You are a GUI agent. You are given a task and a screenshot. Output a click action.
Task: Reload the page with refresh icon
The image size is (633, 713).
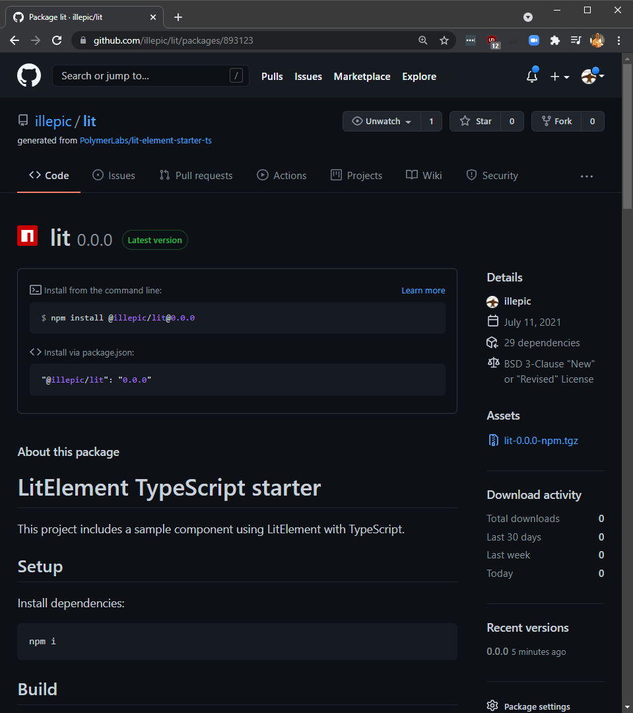[57, 40]
